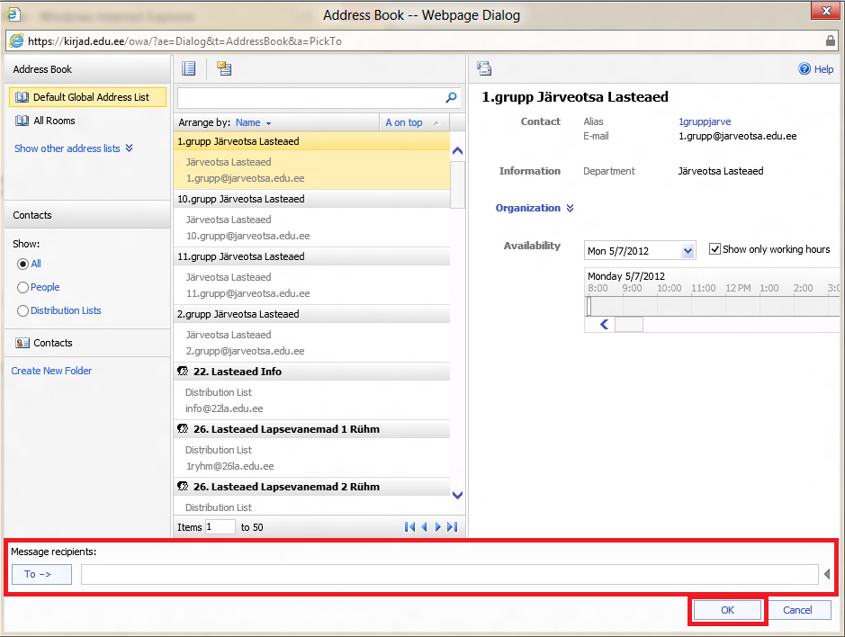Click the address book search field
The width and height of the screenshot is (845, 637).
(311, 97)
